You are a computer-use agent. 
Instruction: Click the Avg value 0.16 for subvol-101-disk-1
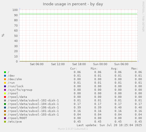click(118, 111)
